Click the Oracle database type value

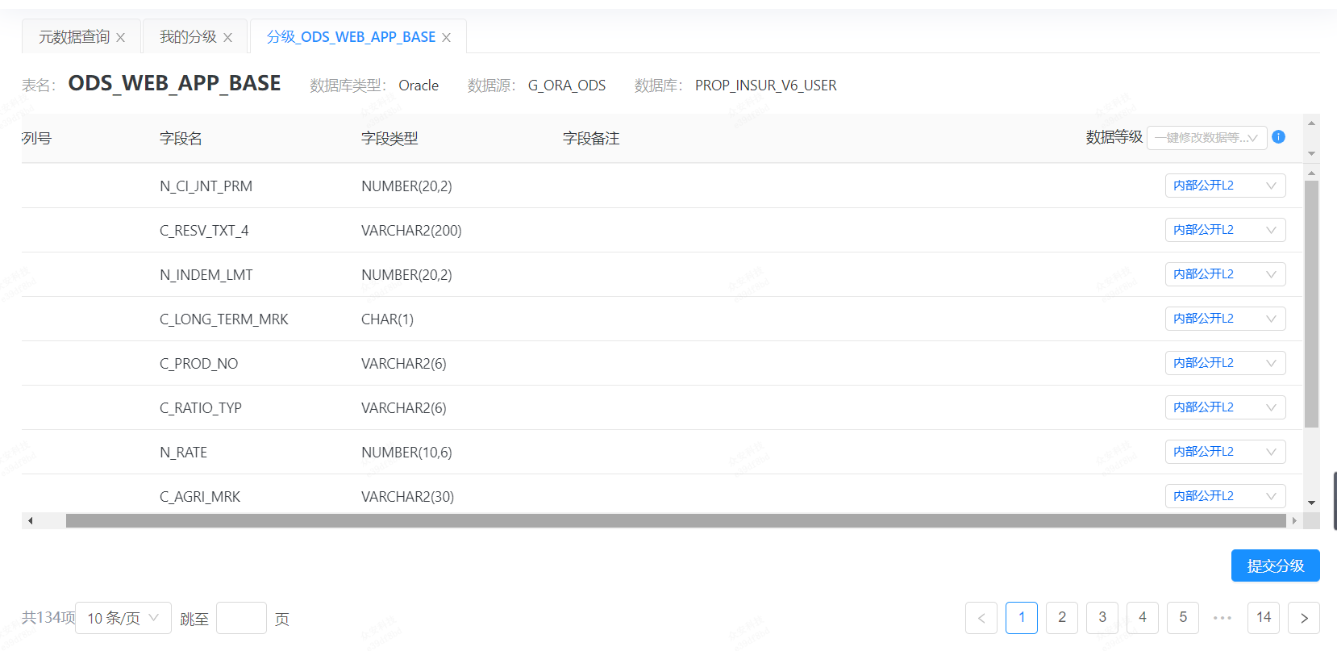tap(419, 86)
